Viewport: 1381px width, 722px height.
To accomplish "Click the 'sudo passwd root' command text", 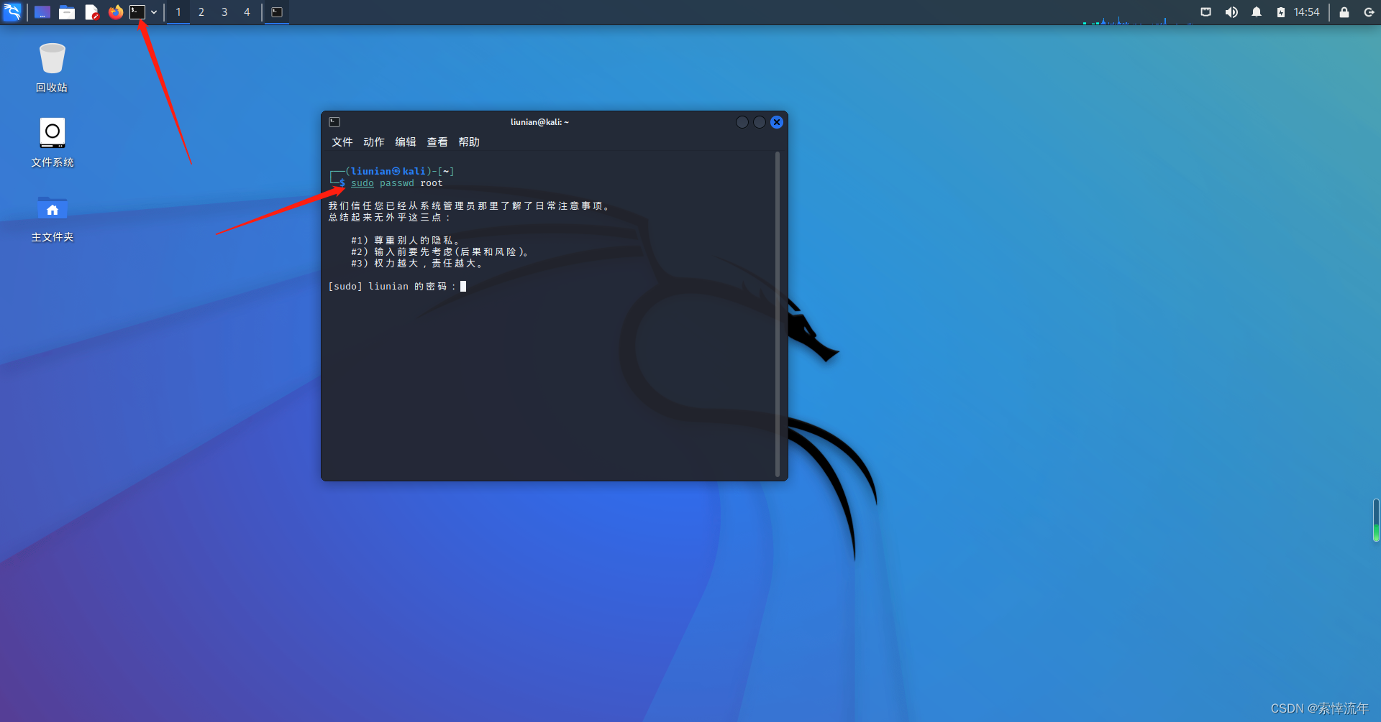I will pos(397,183).
